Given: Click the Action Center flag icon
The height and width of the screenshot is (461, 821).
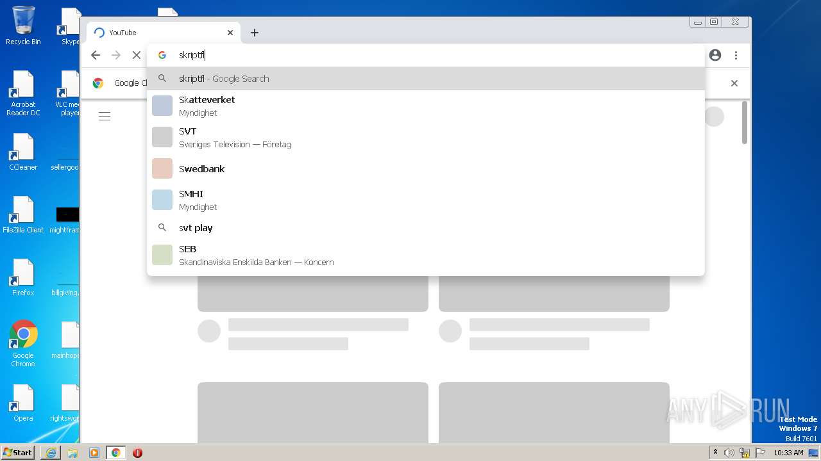Looking at the screenshot, I should point(760,453).
